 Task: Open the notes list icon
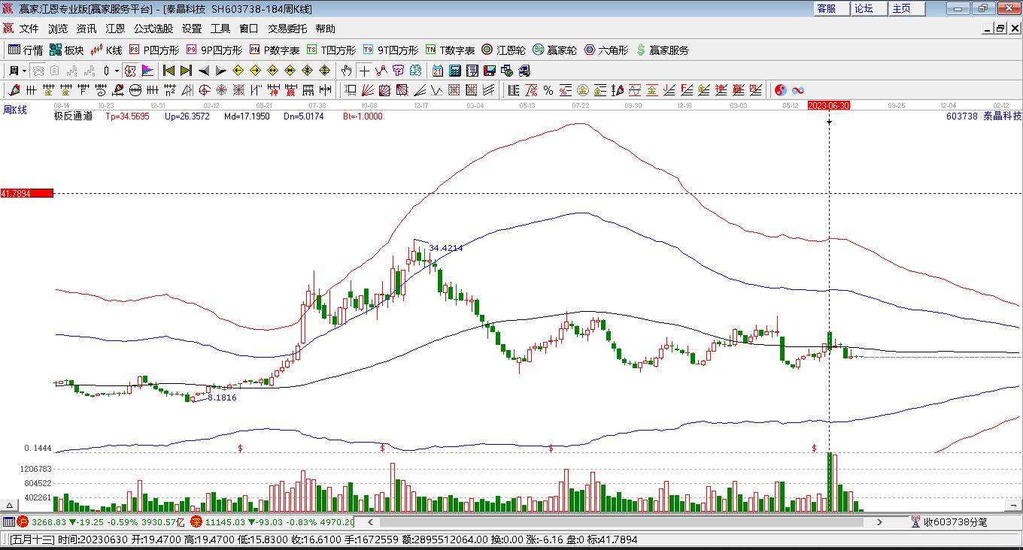tap(472, 71)
